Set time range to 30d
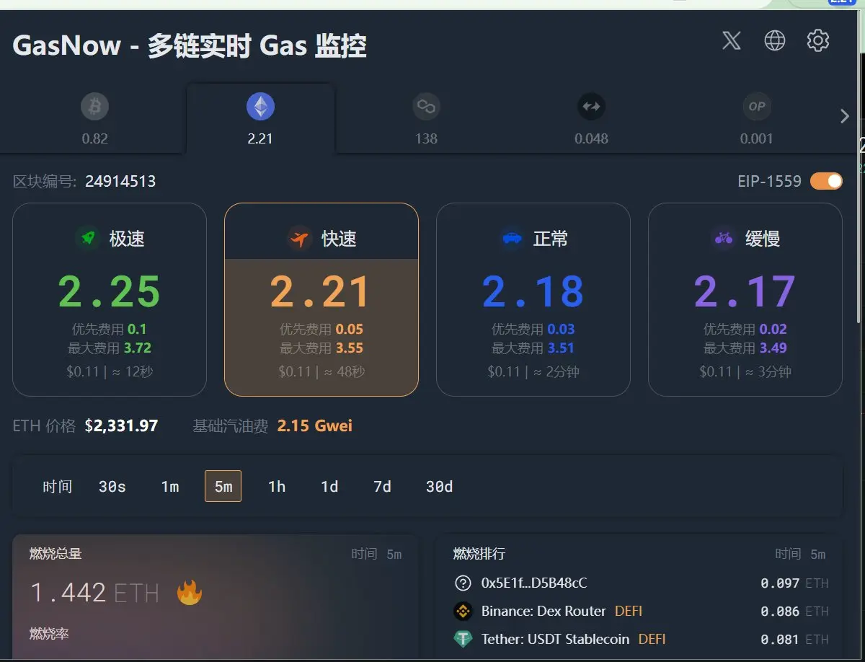Screen dimensions: 865x662 click(440, 487)
